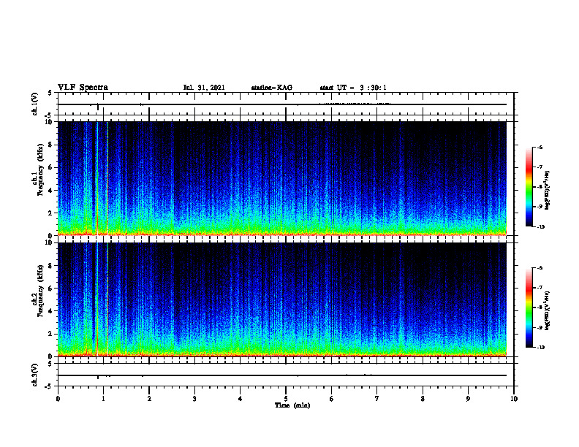This screenshot has height=447, width=579.
Task: Click time axis tick label "0"
Action: coord(58,399)
